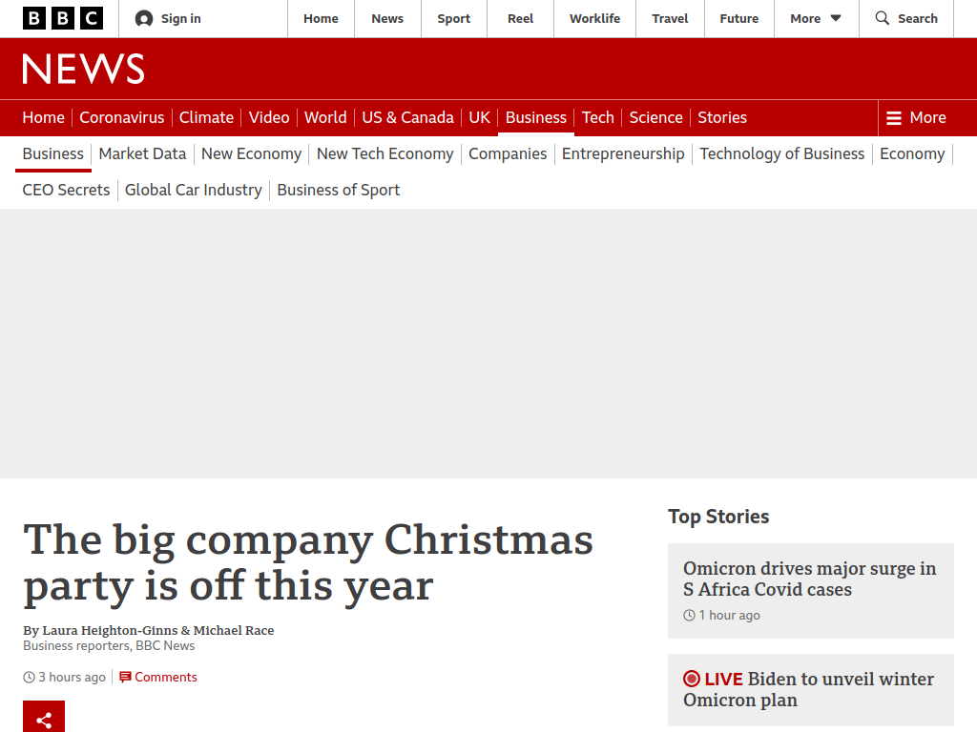Screen dimensions: 977x732
Task: Click the white NEWS logo
Action: tap(83, 69)
